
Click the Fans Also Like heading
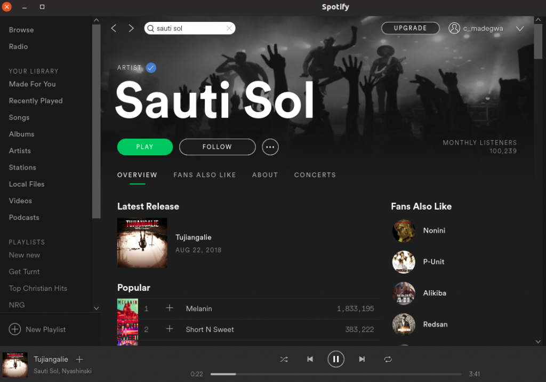(x=421, y=206)
